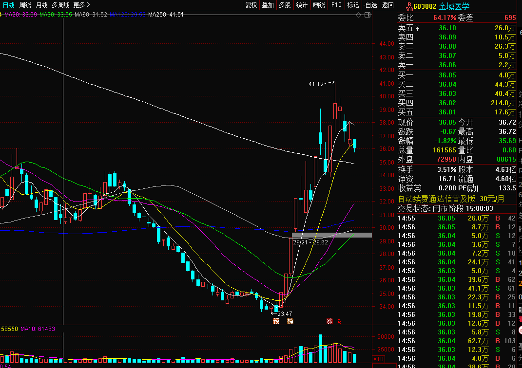Click the 涨 limit-up marker below the chart
Screen dimensions: 522x368
pos(329,321)
